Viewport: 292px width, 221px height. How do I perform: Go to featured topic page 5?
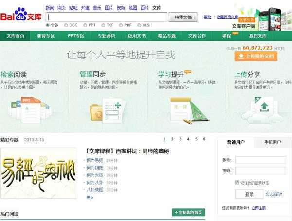click(196, 139)
